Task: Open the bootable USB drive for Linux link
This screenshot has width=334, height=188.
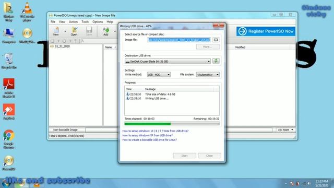Action: click(150, 140)
